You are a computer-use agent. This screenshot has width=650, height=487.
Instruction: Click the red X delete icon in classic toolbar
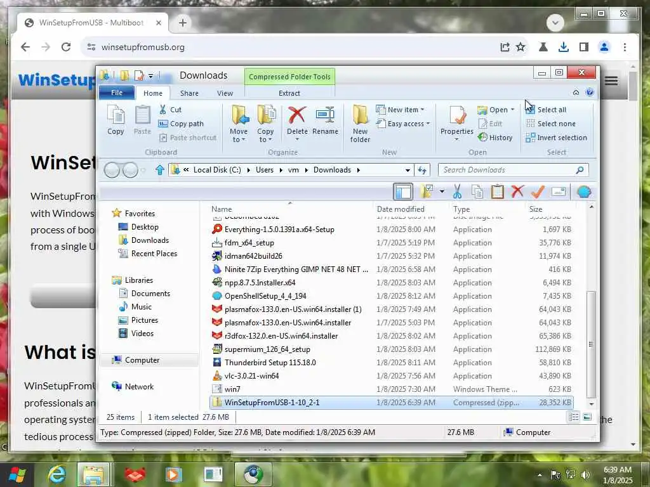(517, 192)
